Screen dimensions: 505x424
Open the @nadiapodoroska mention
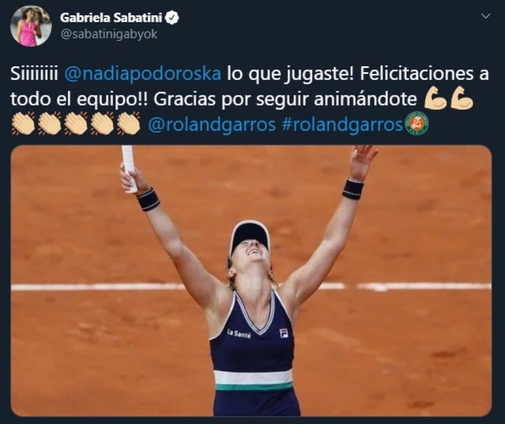point(143,74)
